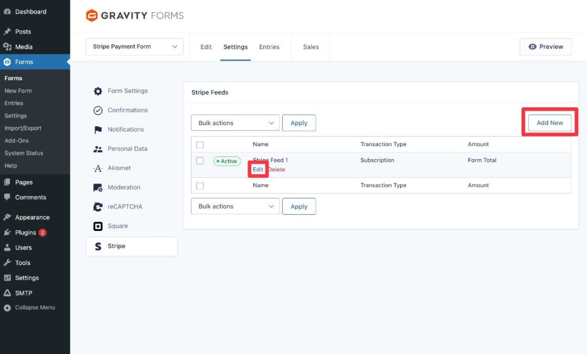Click the footer Amount column label
The height and width of the screenshot is (354, 587).
[478, 185]
